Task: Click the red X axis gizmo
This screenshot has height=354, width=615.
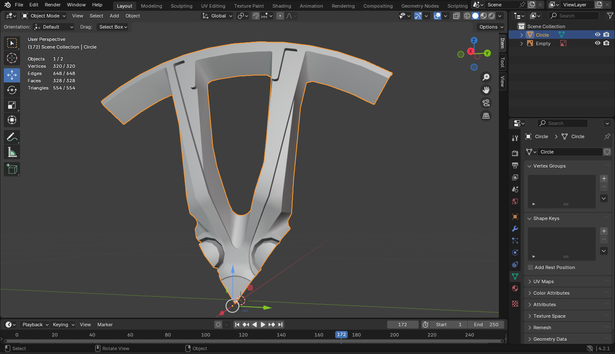Action: pyautogui.click(x=471, y=51)
